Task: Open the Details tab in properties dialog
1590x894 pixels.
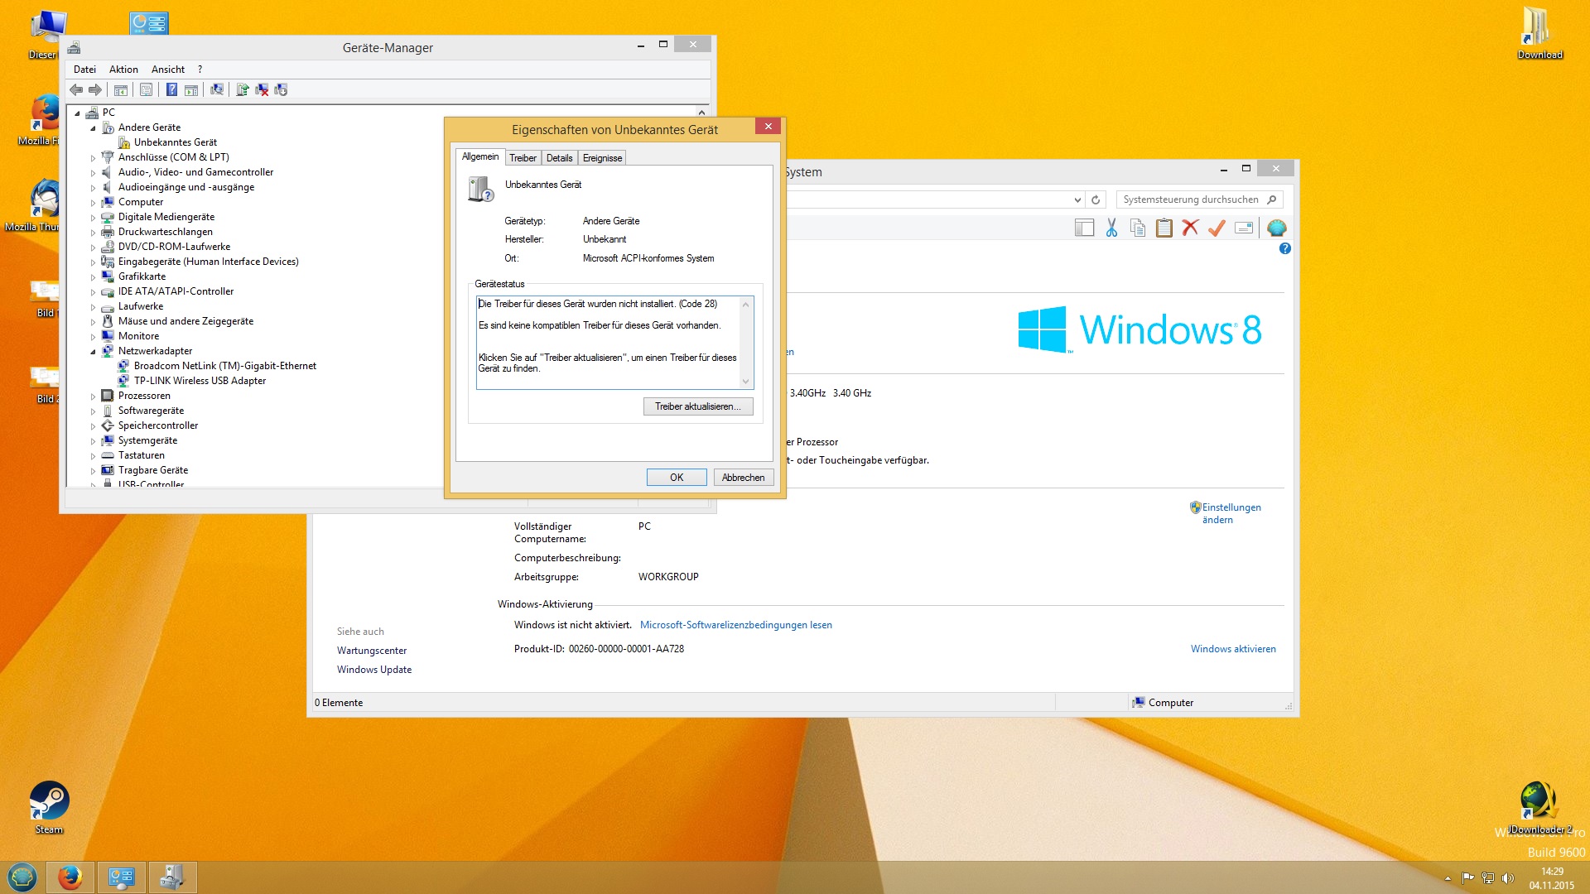Action: 559,158
